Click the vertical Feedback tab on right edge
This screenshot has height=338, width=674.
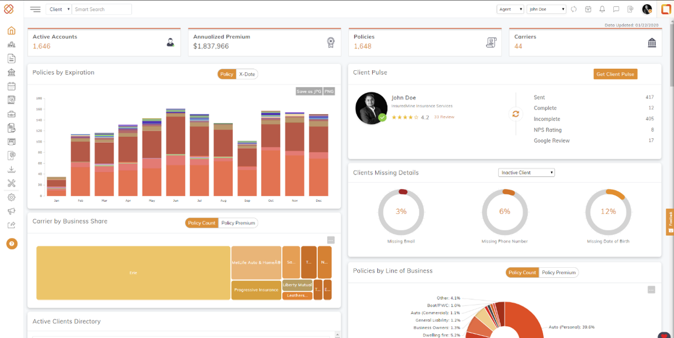(670, 222)
